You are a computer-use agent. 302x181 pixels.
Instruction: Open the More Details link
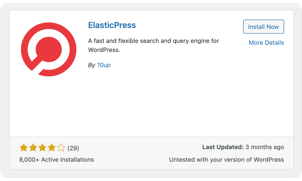pos(266,43)
